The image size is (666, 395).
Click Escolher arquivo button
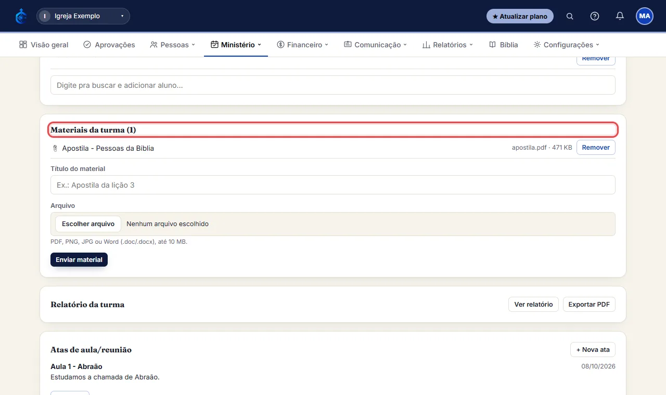(x=88, y=224)
